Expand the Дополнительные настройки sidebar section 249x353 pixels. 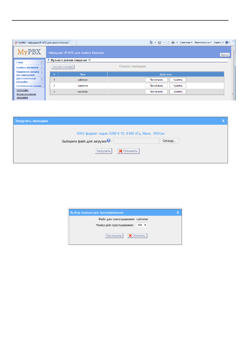[x=42, y=79]
